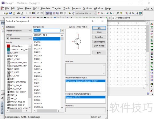Click the stop simulation button
154x119 pixels.
113,18
